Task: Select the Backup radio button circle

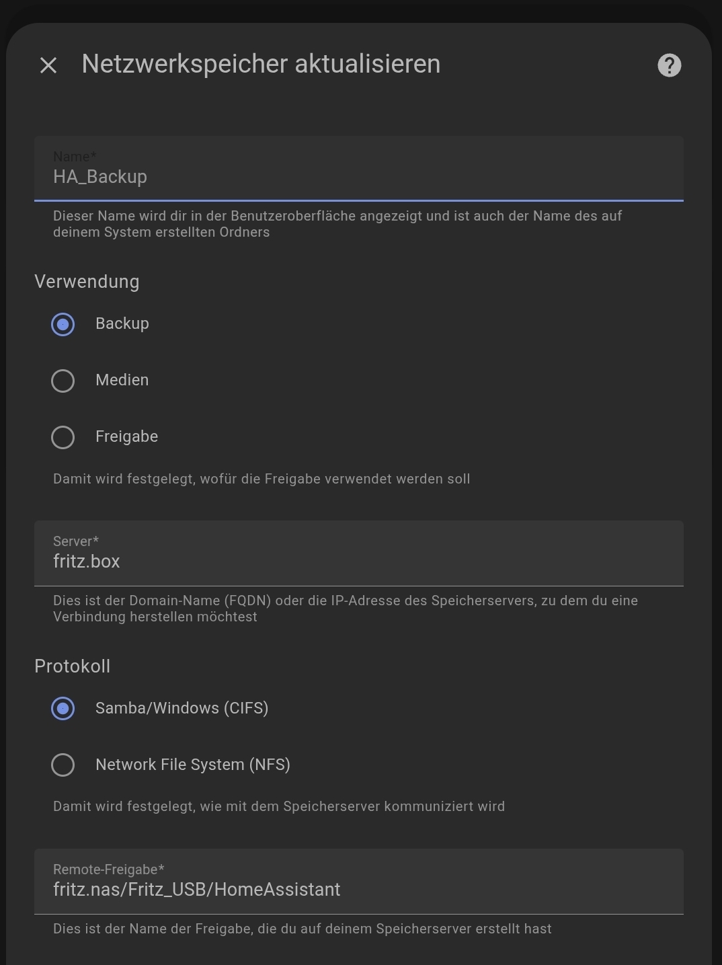Action: (x=63, y=324)
